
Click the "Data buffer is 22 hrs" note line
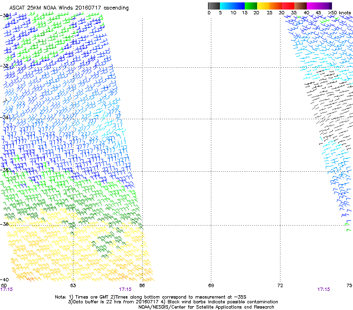173,302
